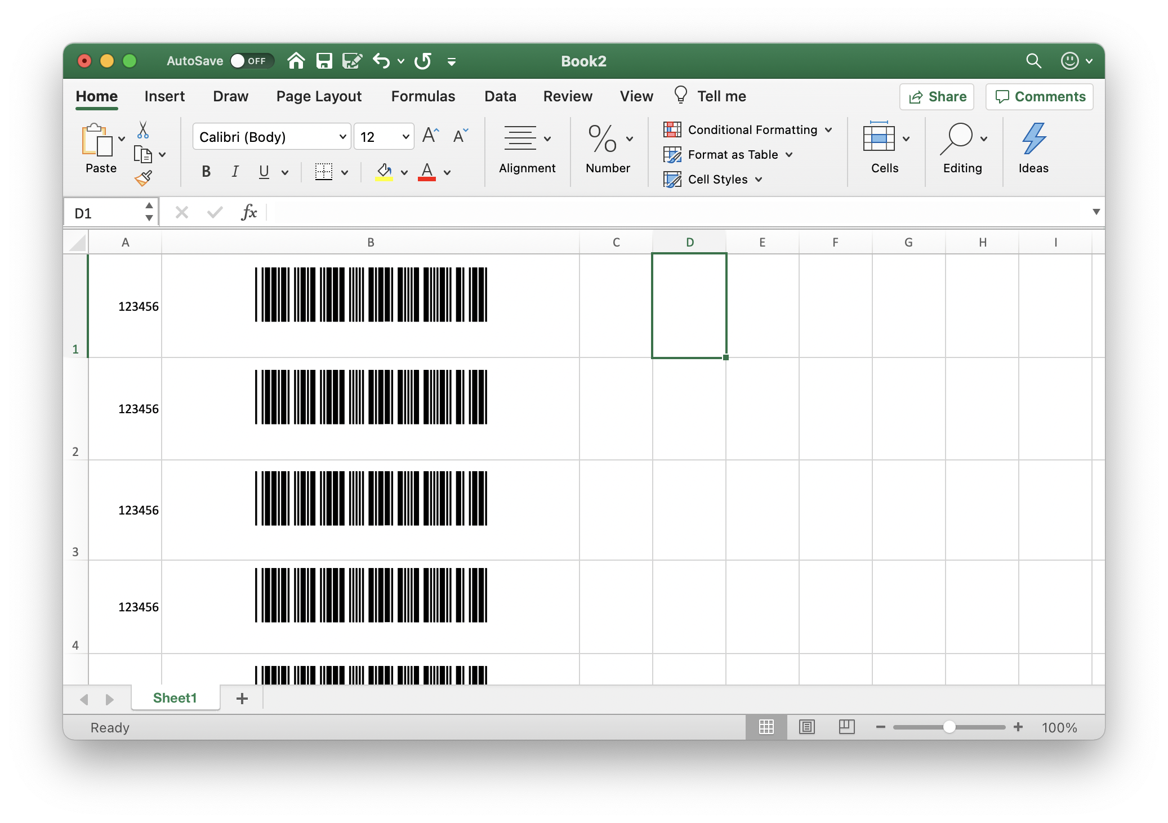Click the Format as Table icon
Screen dimensions: 1168x823
tap(672, 154)
